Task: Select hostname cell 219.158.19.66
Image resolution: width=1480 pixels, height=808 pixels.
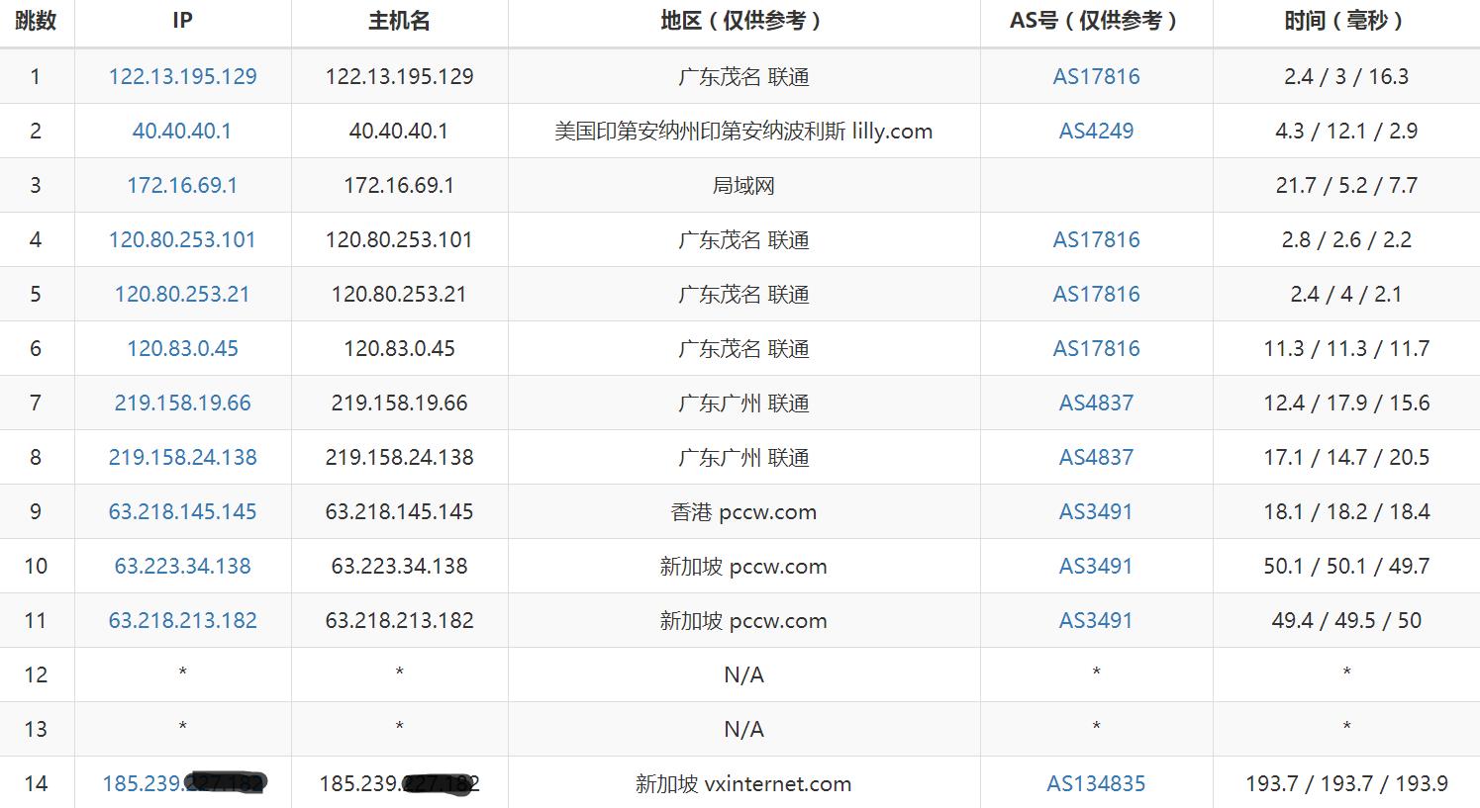Action: (399, 404)
